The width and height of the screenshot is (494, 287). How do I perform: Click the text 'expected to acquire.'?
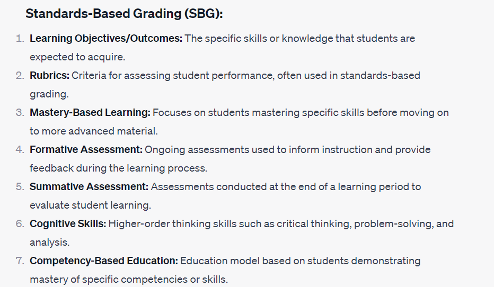tap(77, 57)
